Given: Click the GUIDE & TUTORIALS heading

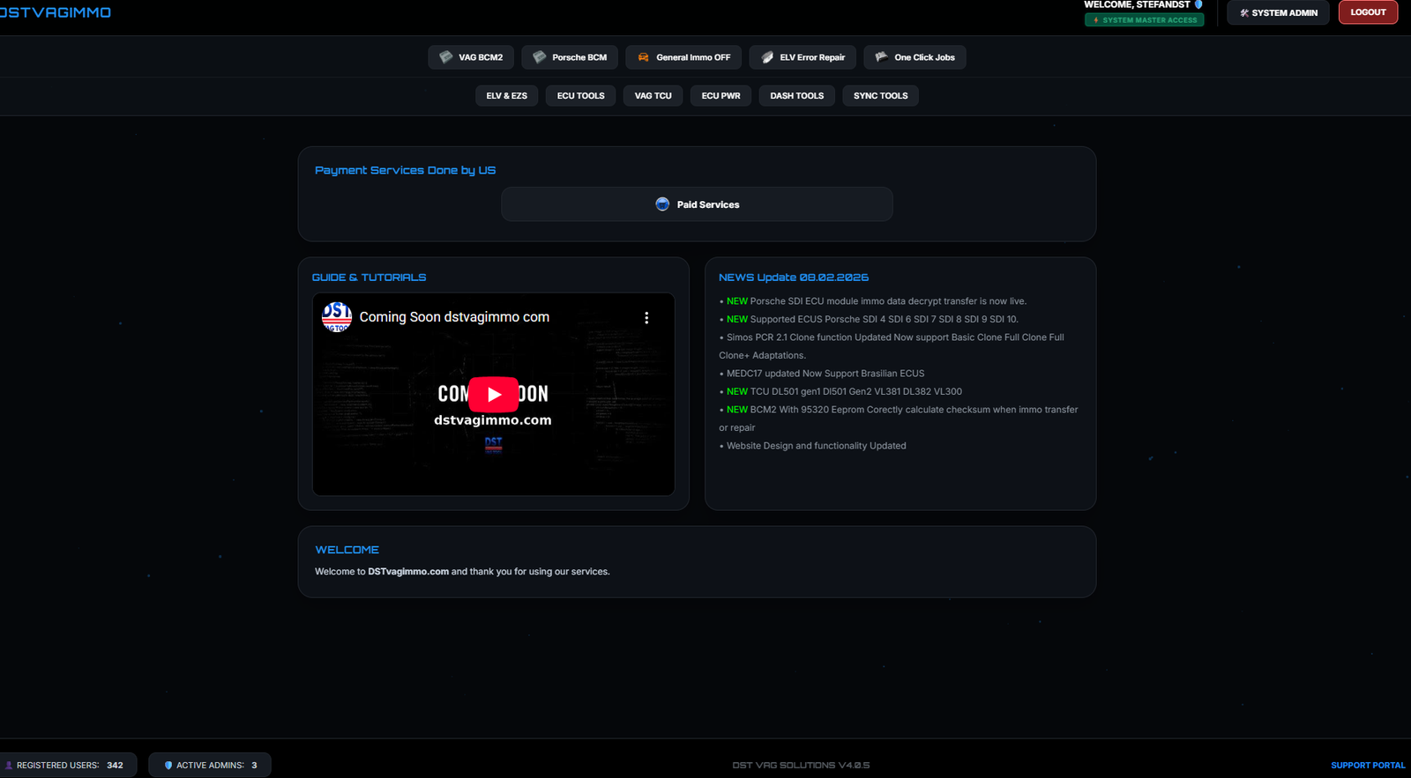Looking at the screenshot, I should coord(369,278).
